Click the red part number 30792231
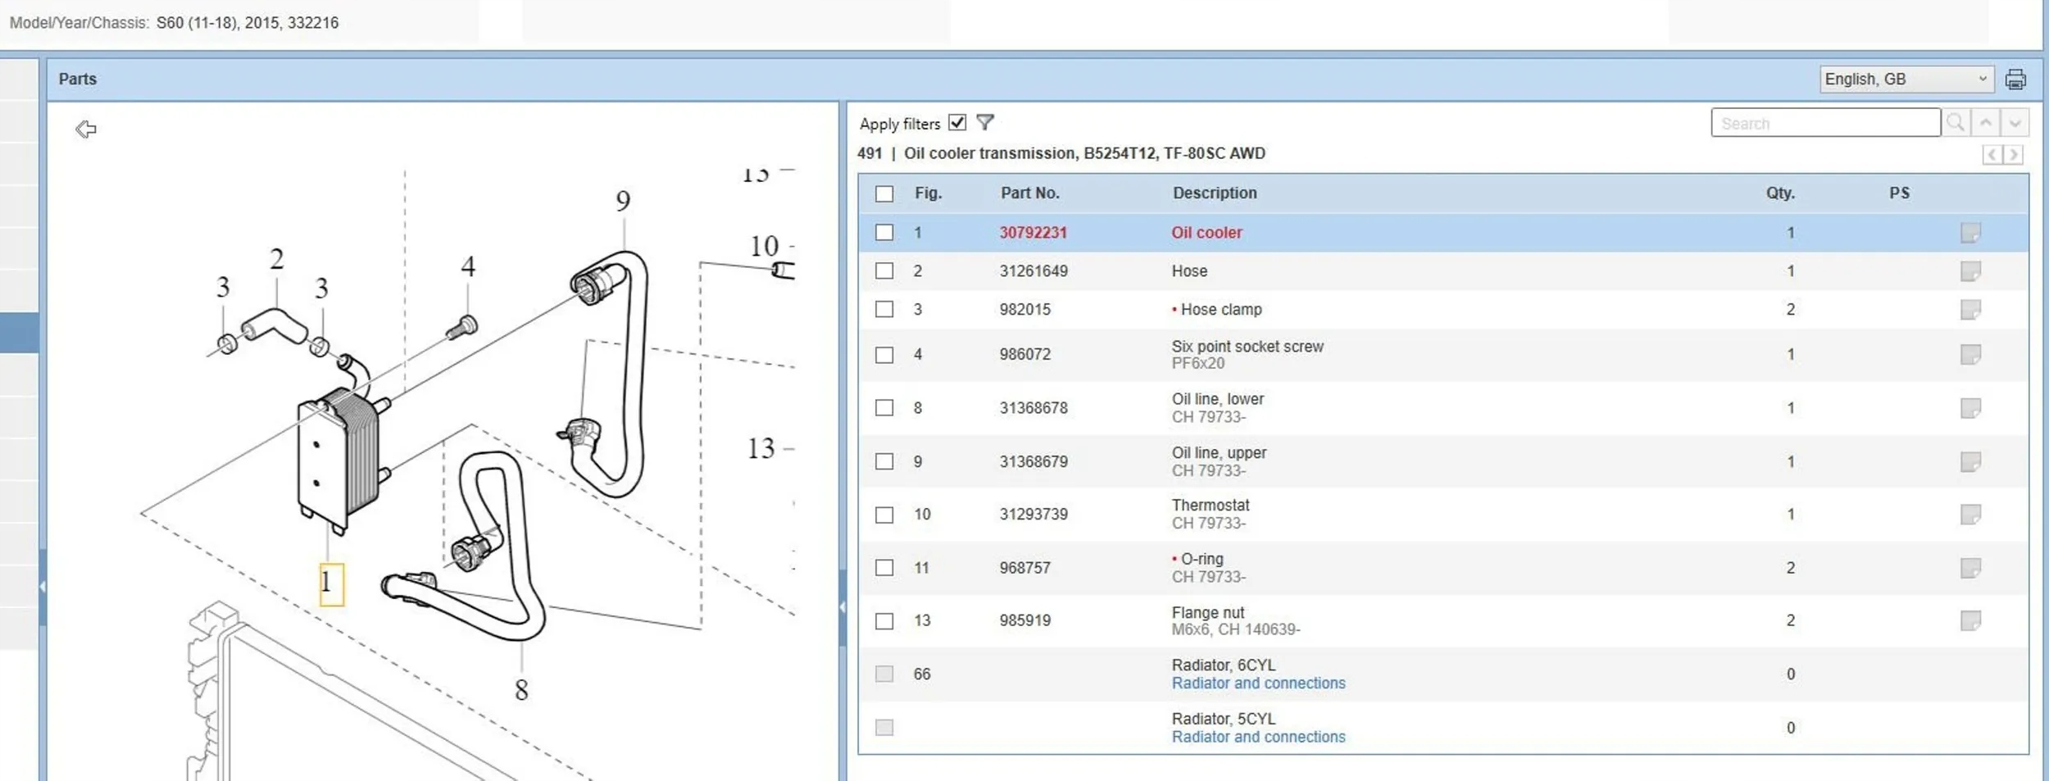 tap(1033, 233)
